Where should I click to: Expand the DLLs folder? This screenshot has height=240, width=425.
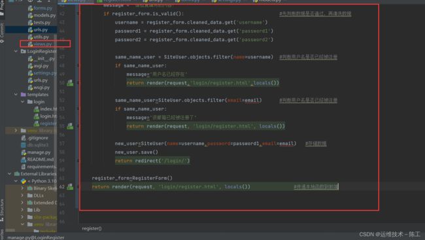(x=22, y=196)
